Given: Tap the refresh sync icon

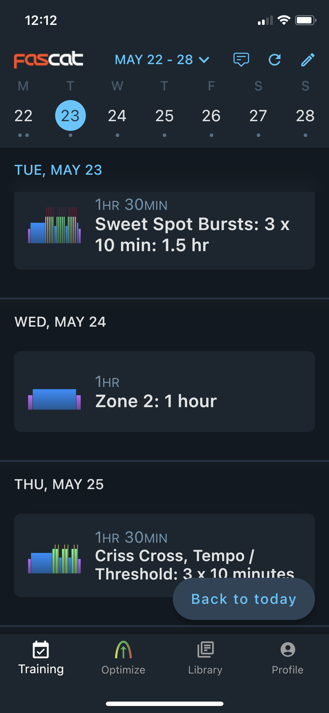Looking at the screenshot, I should click(275, 60).
